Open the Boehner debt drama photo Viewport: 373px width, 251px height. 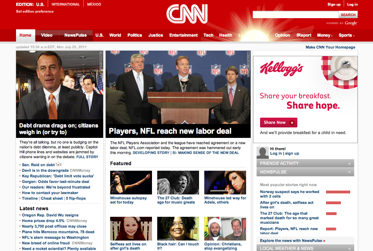[x=60, y=85]
